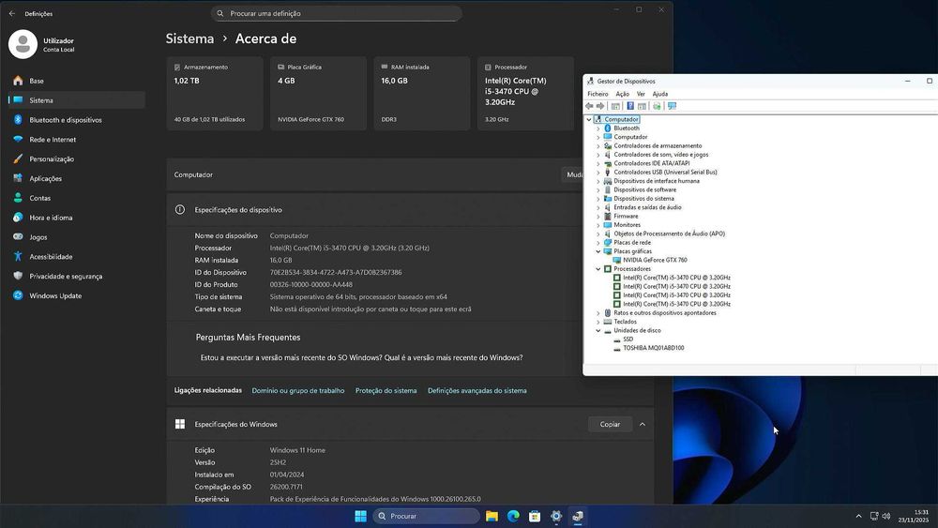Open the Armazenamento info card

click(x=215, y=93)
